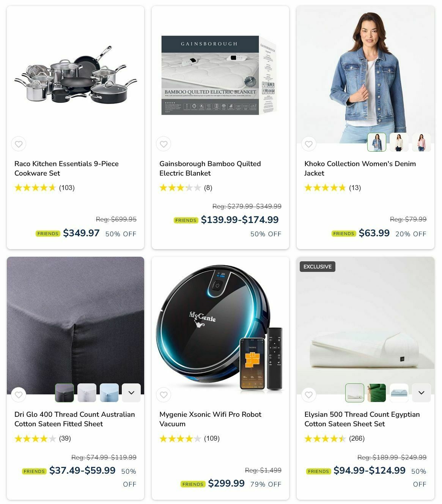442x504 pixels.
Task: Select the dark grey fitted sheet swatch
Action: pos(64,393)
